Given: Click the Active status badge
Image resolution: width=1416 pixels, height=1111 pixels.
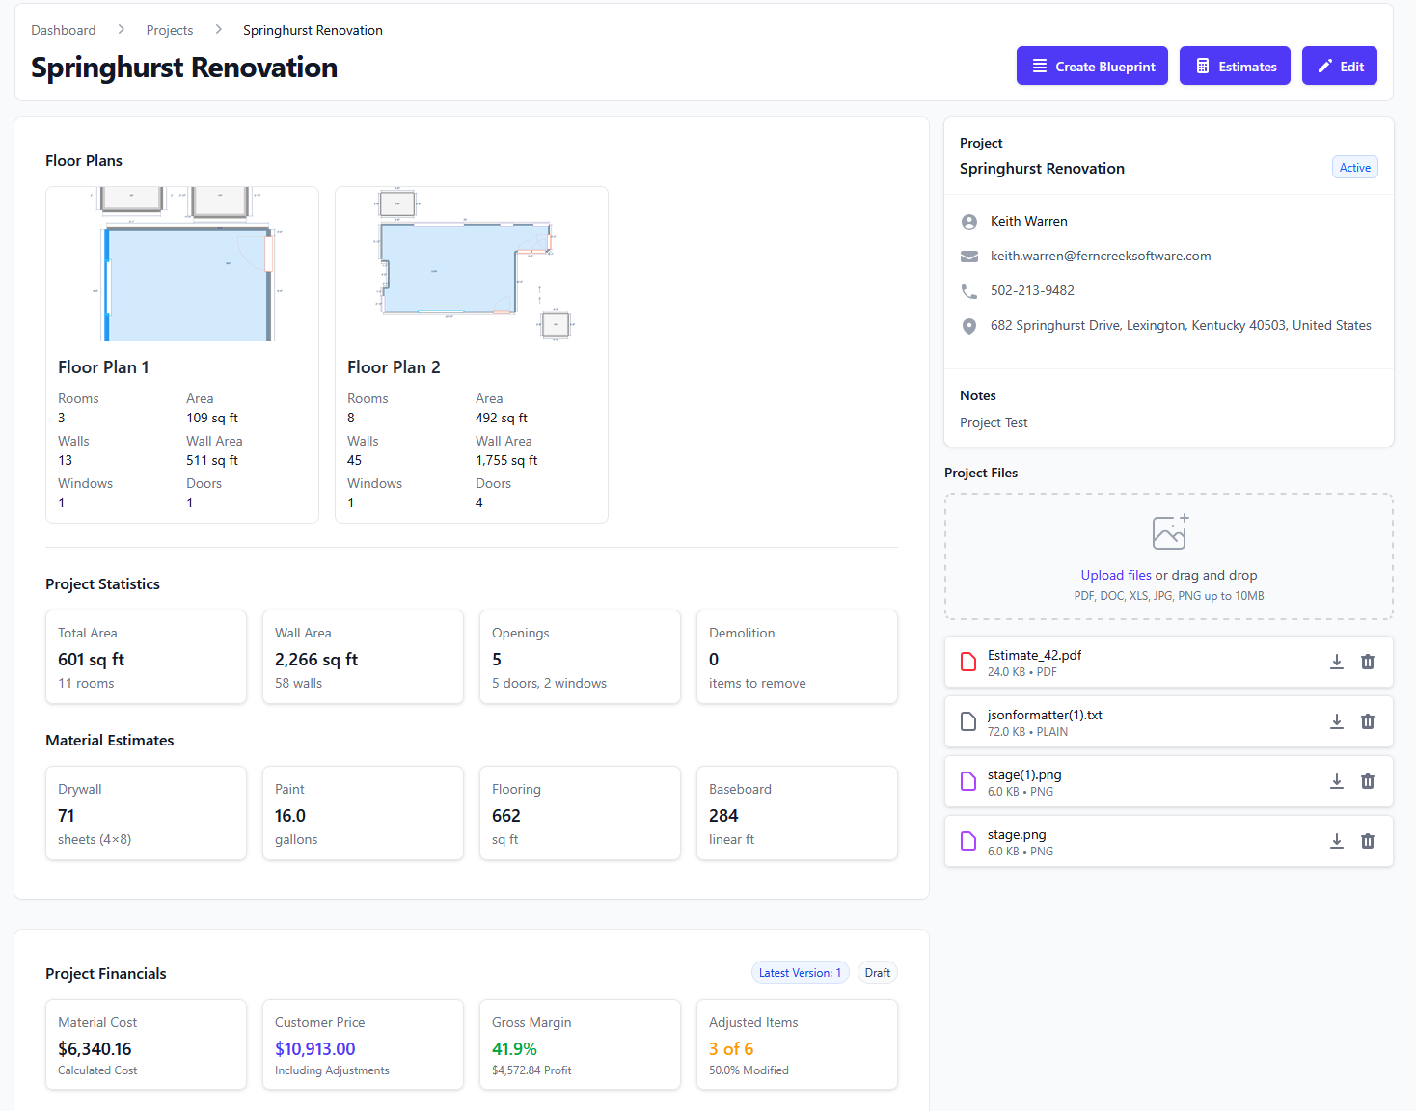Looking at the screenshot, I should click(1354, 167).
